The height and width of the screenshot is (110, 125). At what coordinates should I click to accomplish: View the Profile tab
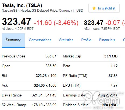point(86,40)
